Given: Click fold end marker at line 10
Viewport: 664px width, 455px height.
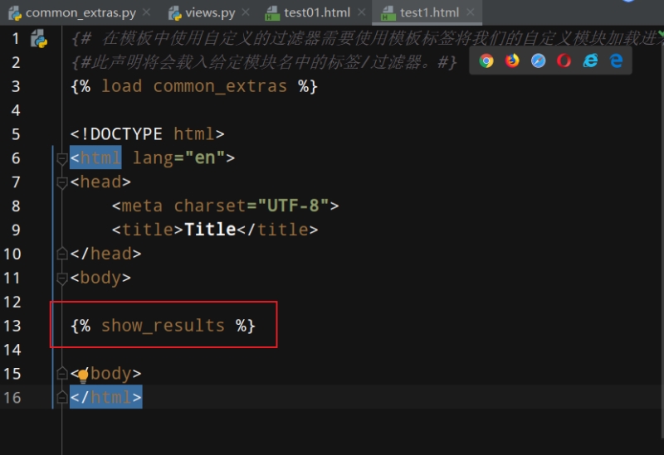Looking at the screenshot, I should [61, 254].
